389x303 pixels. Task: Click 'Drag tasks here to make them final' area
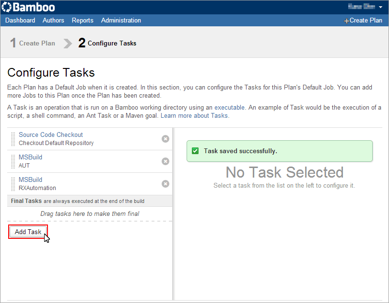coord(90,213)
